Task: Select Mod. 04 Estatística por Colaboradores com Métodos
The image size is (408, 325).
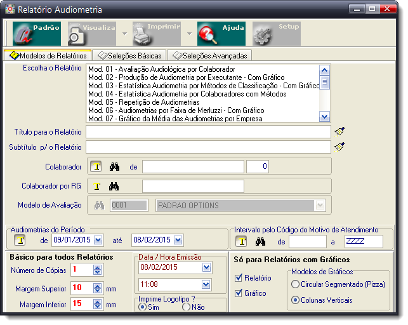Action: tap(187, 94)
